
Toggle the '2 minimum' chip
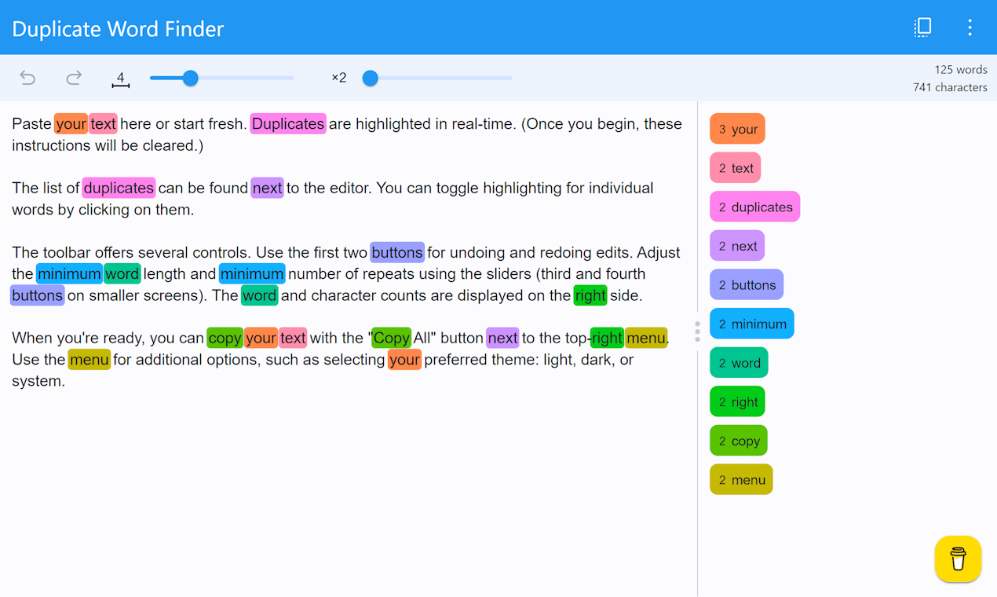[x=752, y=324]
